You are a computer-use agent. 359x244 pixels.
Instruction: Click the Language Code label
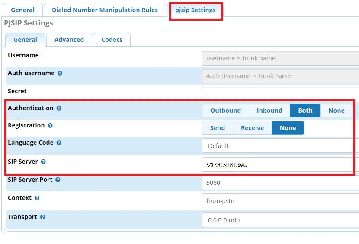click(x=31, y=143)
